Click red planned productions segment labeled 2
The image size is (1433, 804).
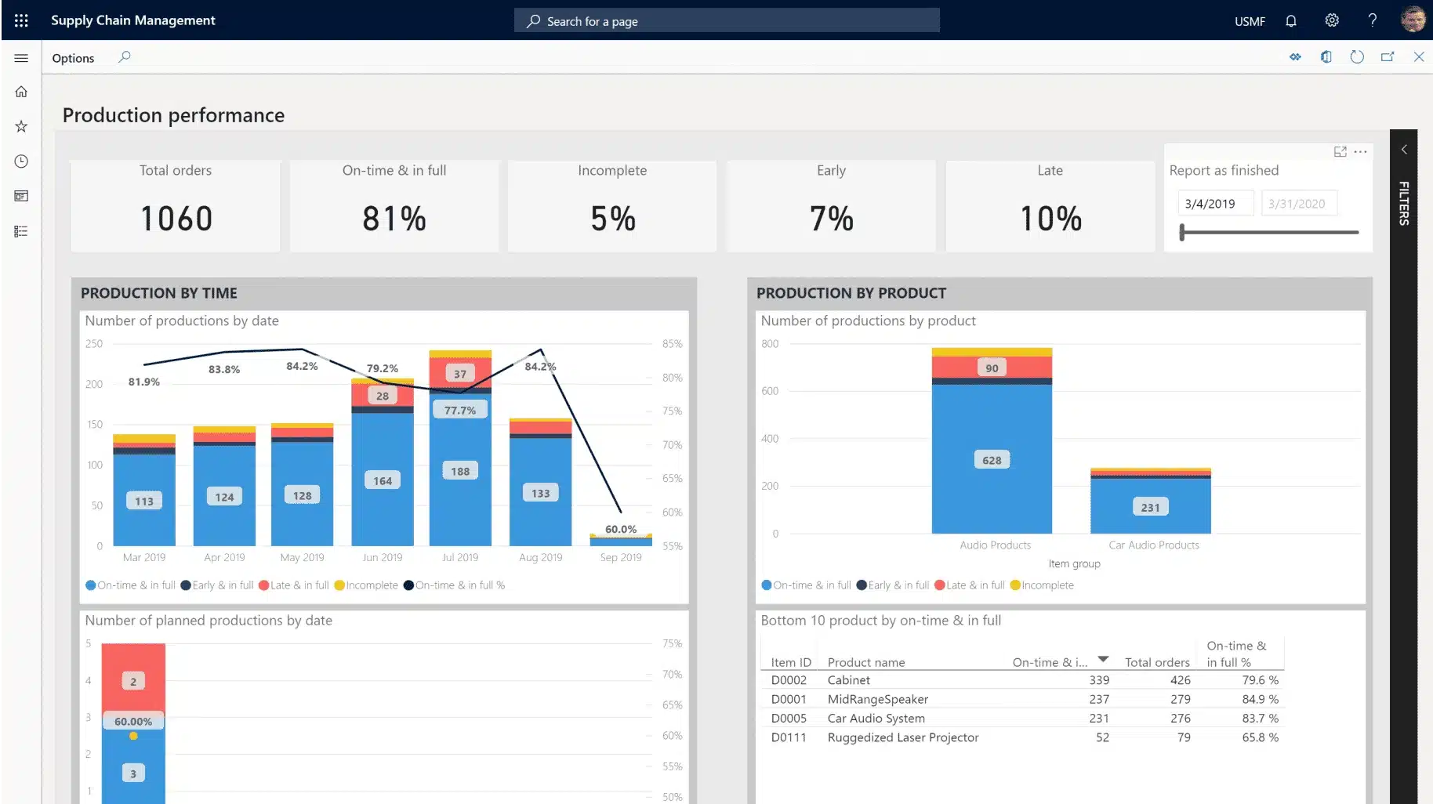pyautogui.click(x=133, y=681)
